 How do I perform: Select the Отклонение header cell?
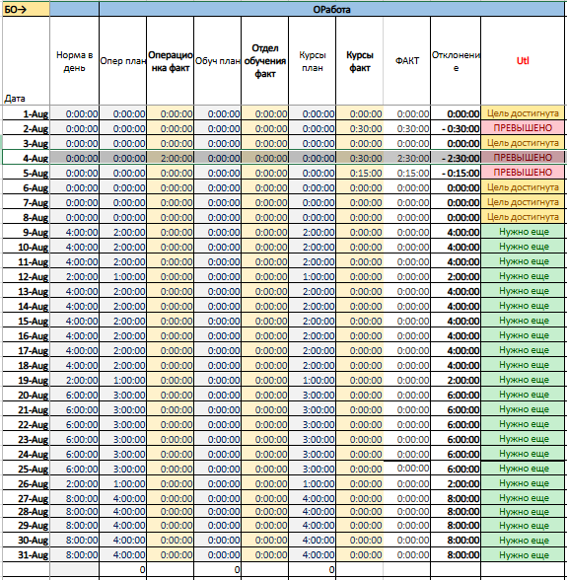456,61
